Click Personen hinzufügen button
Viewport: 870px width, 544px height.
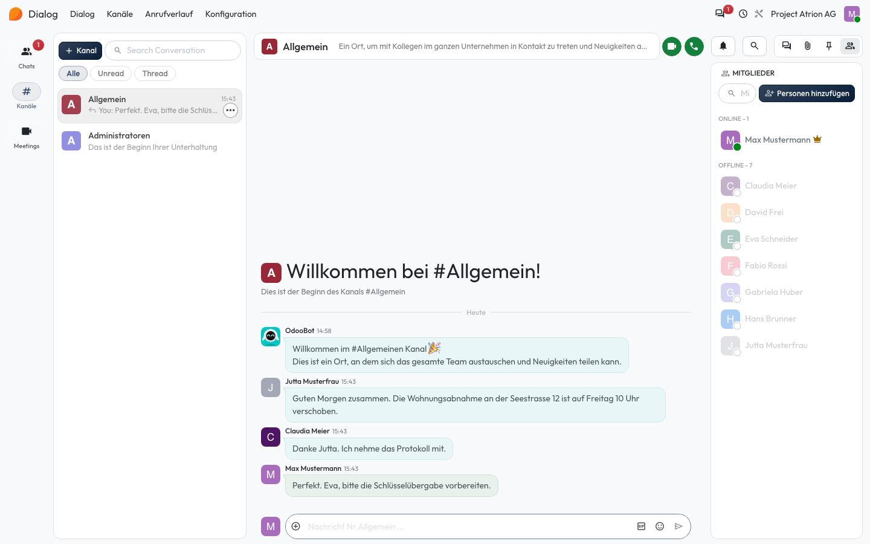(x=807, y=94)
